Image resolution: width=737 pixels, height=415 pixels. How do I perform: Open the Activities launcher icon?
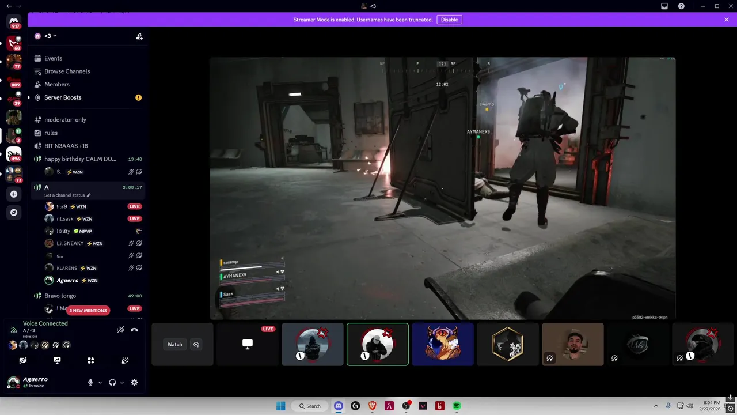[x=91, y=360]
